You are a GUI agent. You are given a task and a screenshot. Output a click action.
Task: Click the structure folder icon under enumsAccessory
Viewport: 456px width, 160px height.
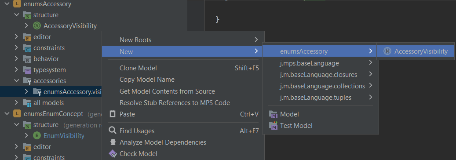pos(27,15)
